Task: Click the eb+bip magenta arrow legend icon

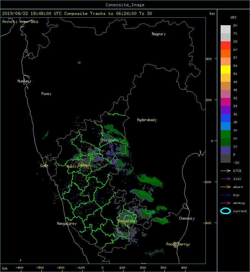Action: click(225, 203)
